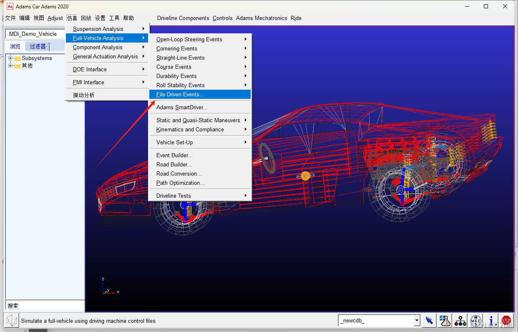Open the Adjust menu
Viewport: 518px width, 332px height.
point(55,18)
